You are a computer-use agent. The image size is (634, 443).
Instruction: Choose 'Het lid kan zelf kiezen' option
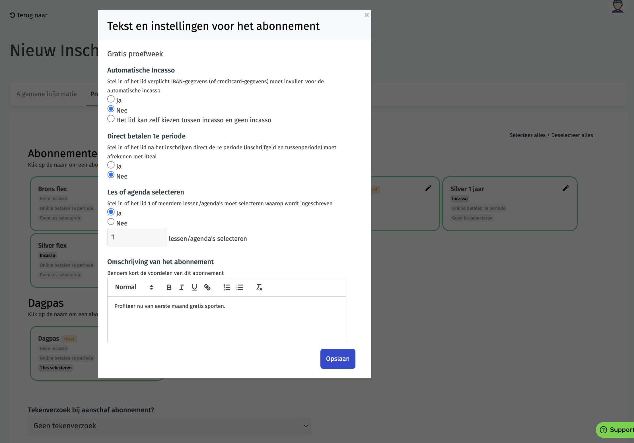[x=111, y=119]
